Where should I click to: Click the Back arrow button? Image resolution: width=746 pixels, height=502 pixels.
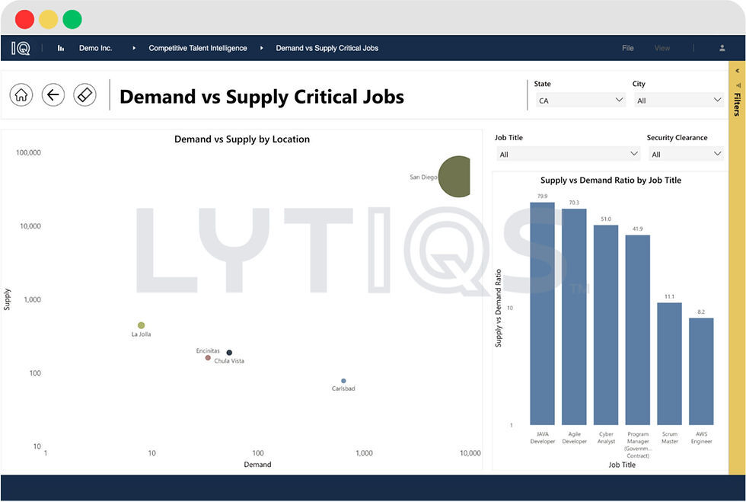[x=53, y=94]
